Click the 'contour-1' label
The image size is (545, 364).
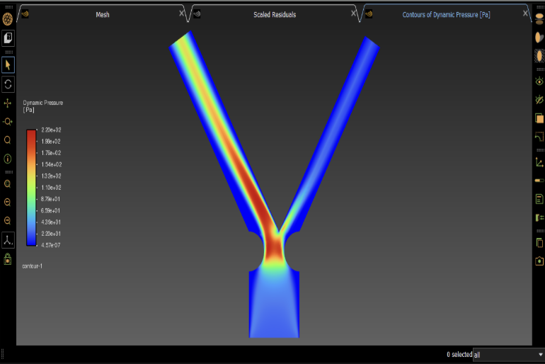tap(33, 266)
